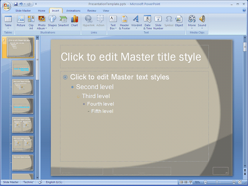
Task: Insert a Chart
Action: 74,21
